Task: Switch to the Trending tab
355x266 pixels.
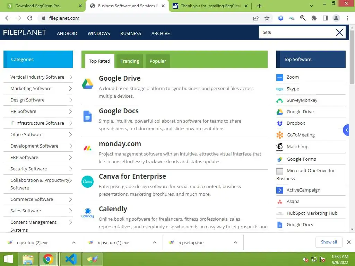Action: coord(130,61)
